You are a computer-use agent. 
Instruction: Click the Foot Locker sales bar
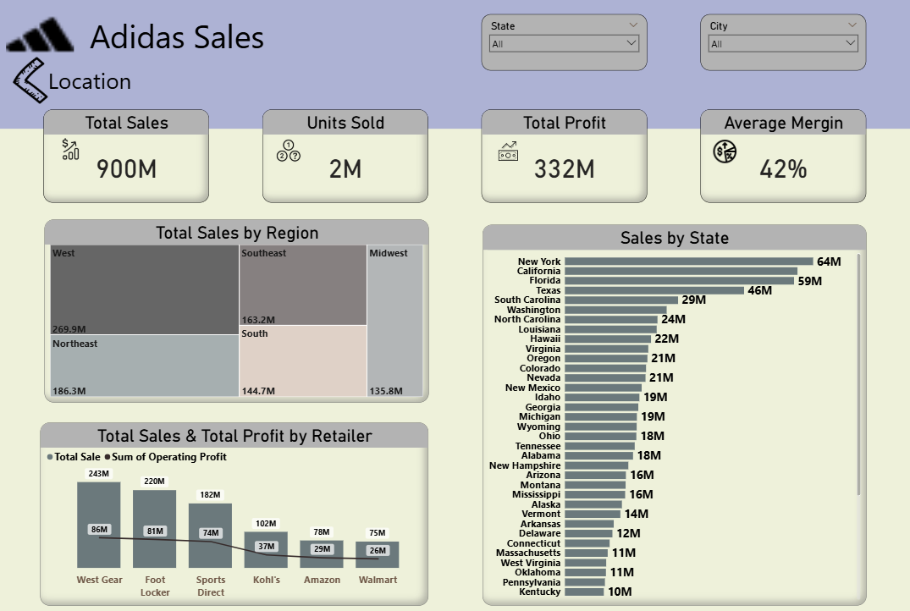click(154, 529)
